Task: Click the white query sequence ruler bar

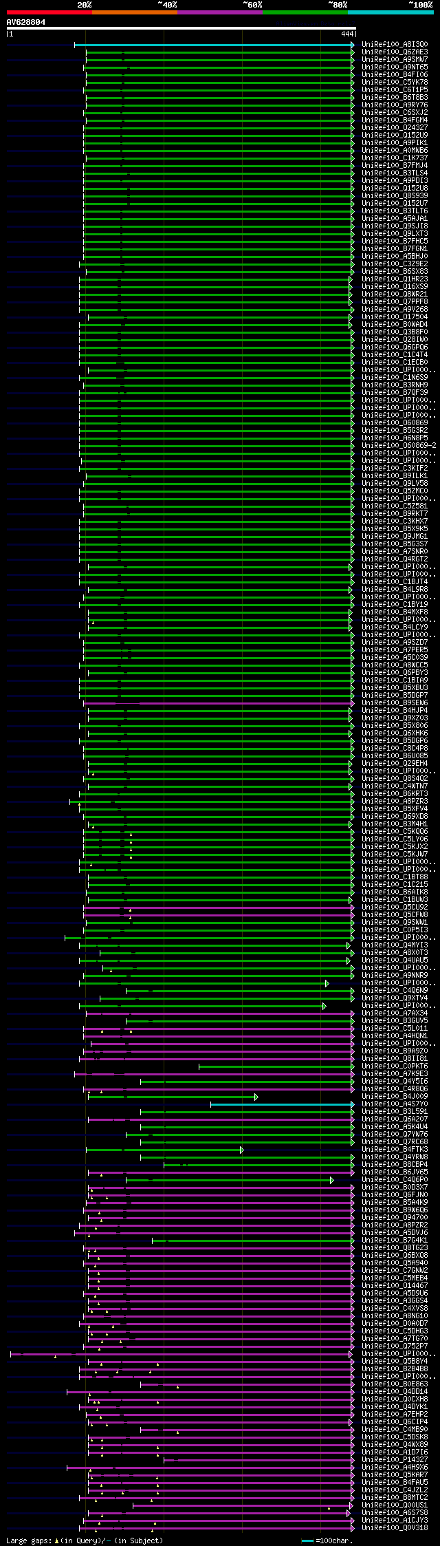Action: [x=181, y=28]
